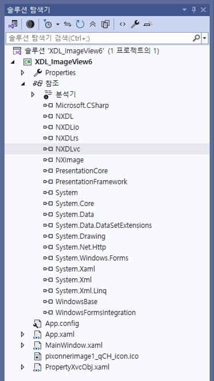Open the window position dropdown in title bar

click(185, 10)
